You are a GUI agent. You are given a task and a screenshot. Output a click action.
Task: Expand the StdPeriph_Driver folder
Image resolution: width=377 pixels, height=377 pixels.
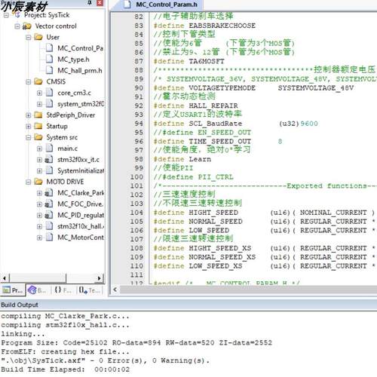click(29, 115)
